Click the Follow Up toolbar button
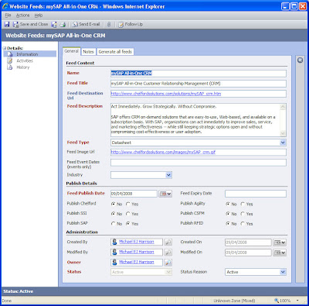This screenshot has width=309, height=306. click(131, 24)
